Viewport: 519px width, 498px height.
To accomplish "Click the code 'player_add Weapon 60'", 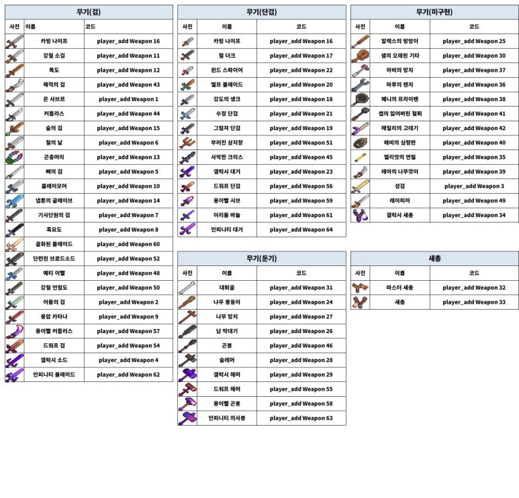I will (x=128, y=245).
